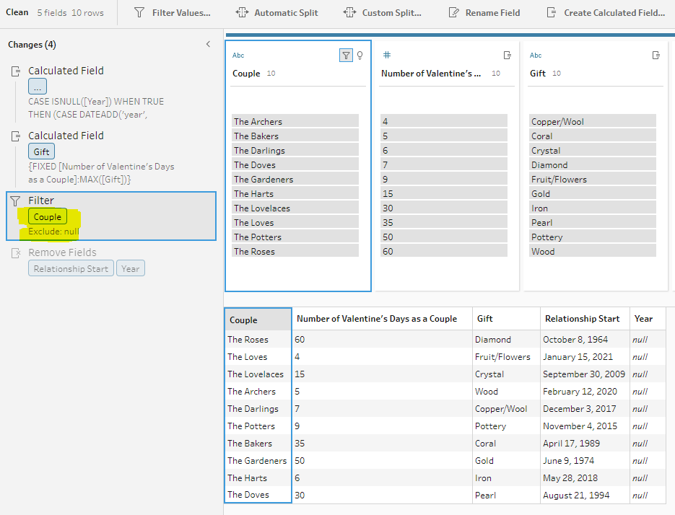675x515 pixels.
Task: Click the filter icon on Couple field
Action: 346,56
